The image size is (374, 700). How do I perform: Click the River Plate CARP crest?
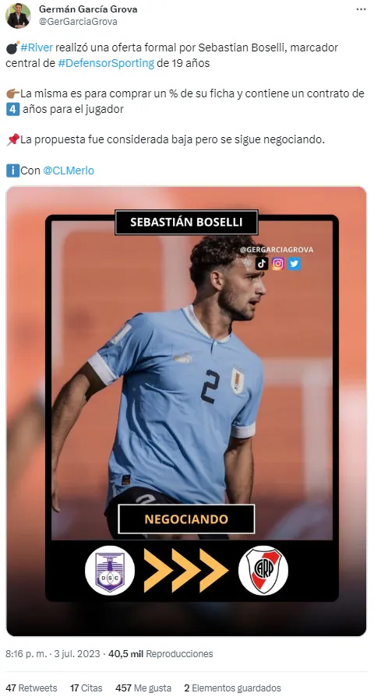(x=263, y=570)
